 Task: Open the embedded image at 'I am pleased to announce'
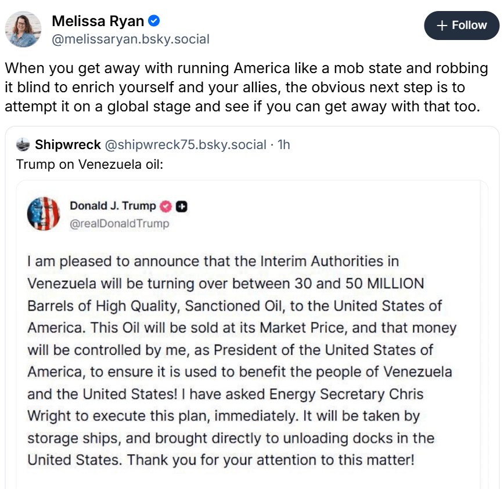(x=213, y=262)
